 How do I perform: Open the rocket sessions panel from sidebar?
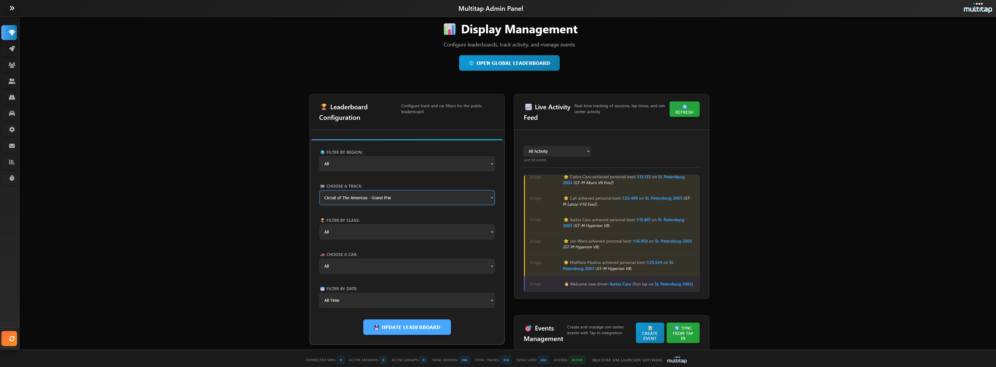(10, 49)
